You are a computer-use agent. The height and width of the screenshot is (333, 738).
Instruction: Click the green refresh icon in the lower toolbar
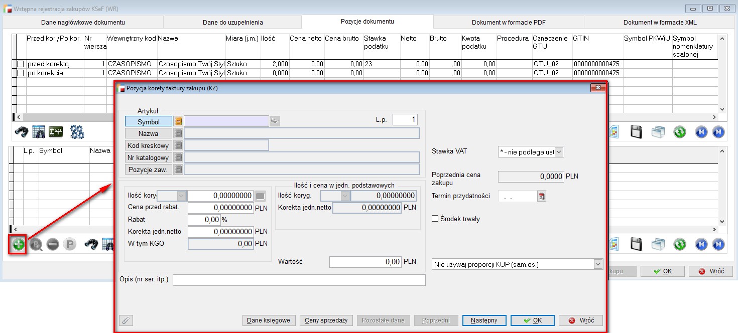[680, 244]
